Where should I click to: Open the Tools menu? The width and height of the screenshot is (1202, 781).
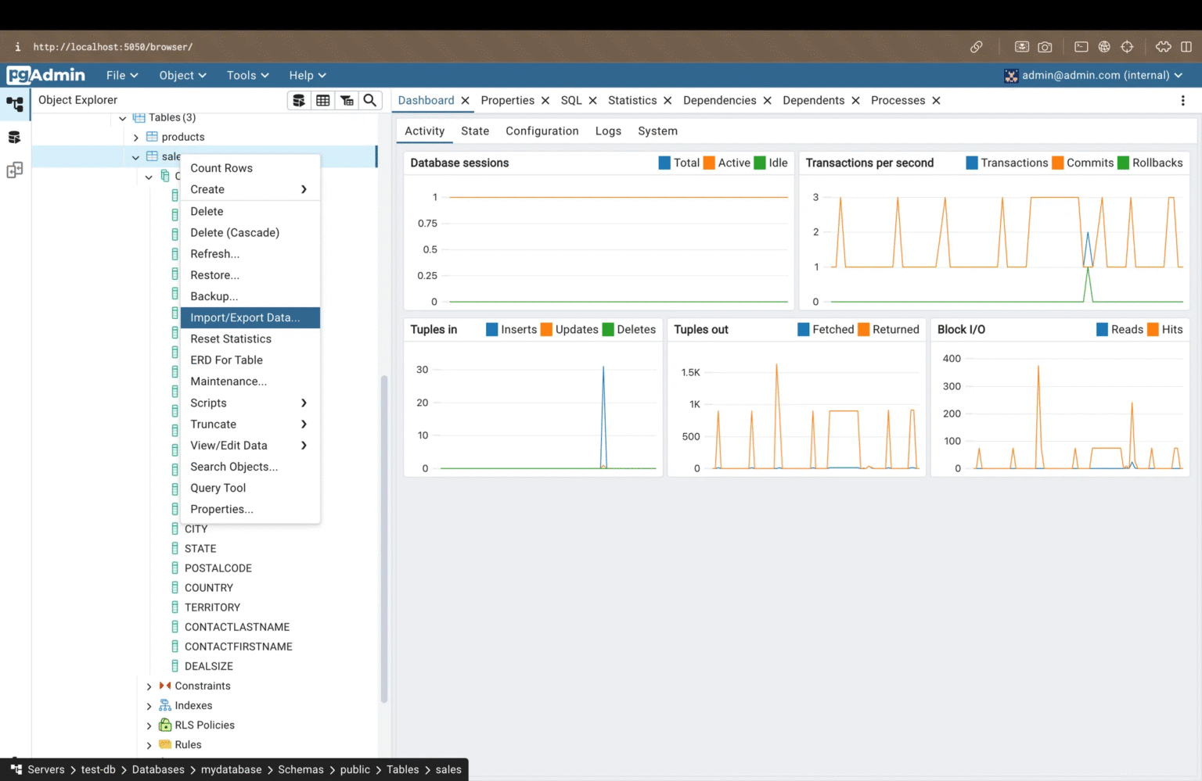pos(247,75)
